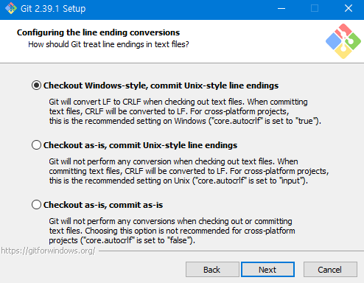Close the Git Setup window
The width and height of the screenshot is (364, 283).
[x=349, y=9]
